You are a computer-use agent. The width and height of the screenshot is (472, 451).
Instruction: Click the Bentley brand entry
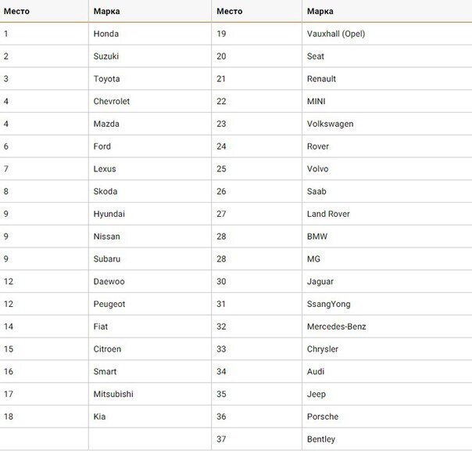[321, 439]
